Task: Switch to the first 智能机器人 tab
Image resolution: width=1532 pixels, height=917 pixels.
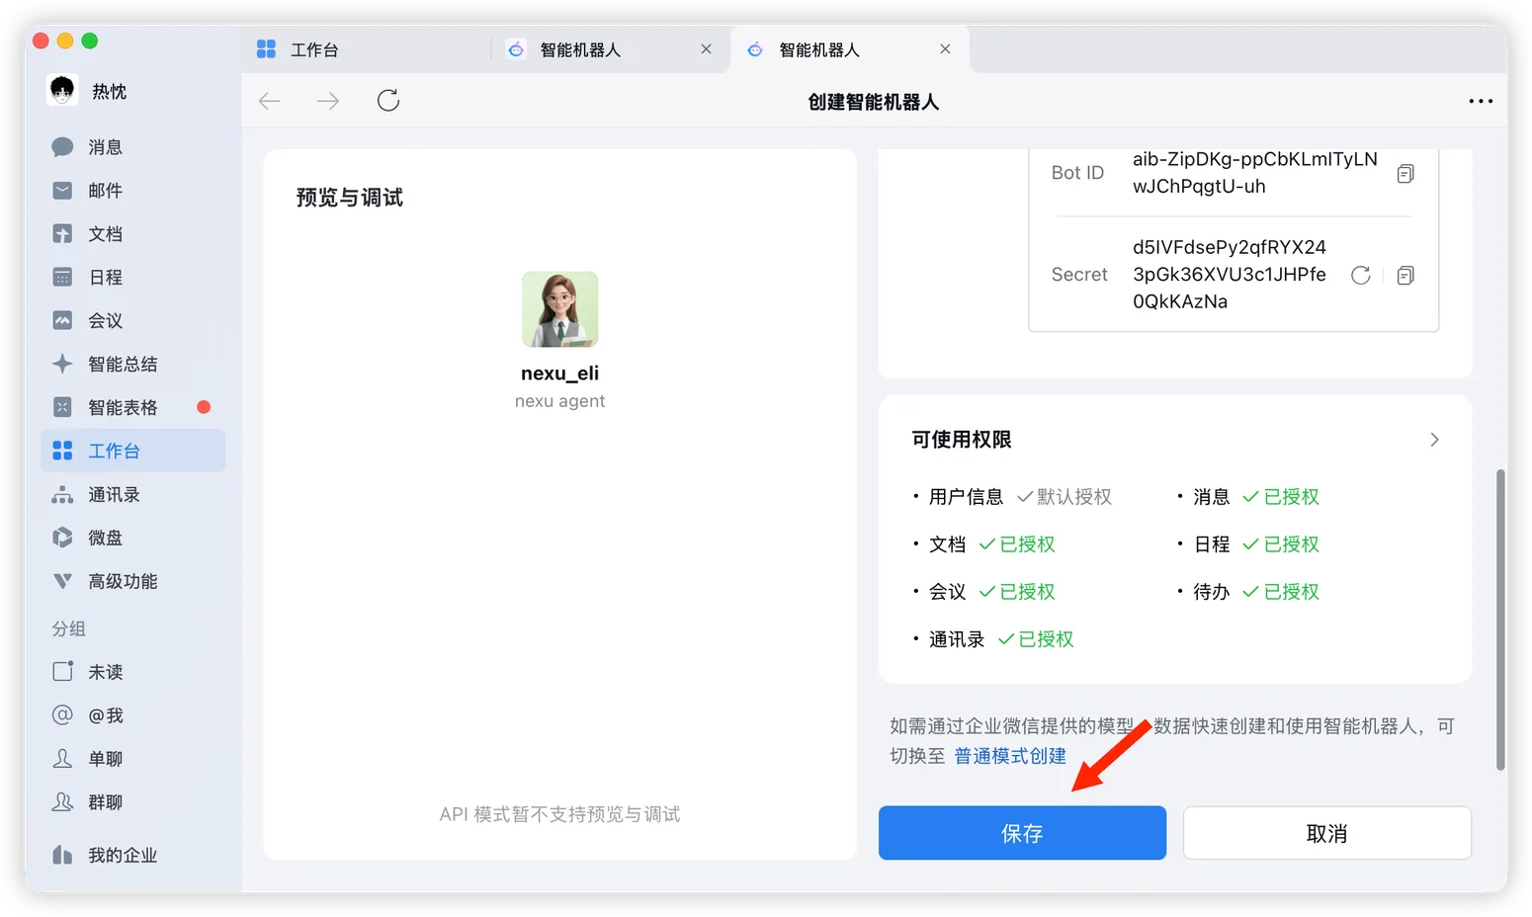Action: (x=582, y=48)
